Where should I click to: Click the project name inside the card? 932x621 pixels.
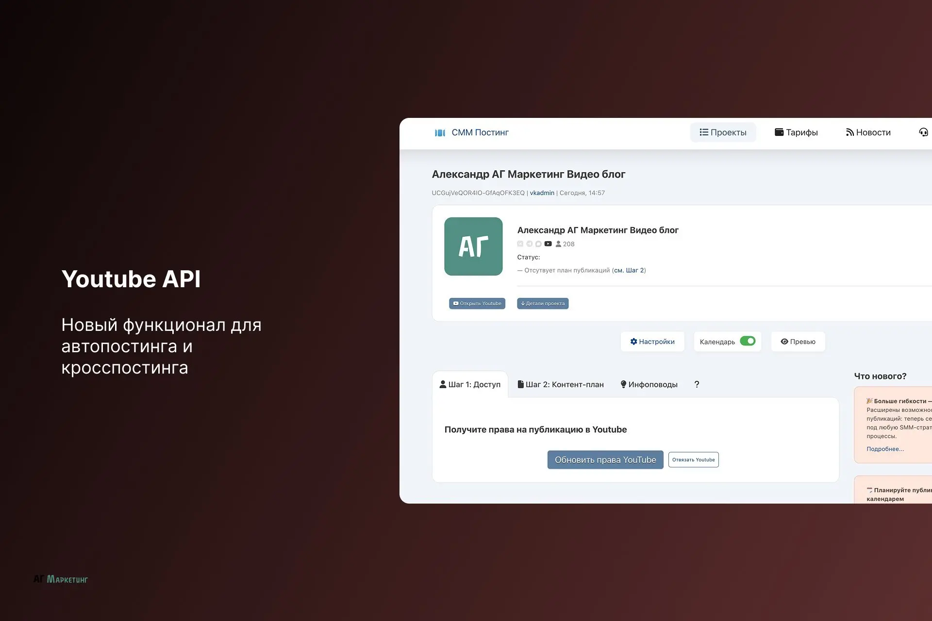tap(598, 230)
